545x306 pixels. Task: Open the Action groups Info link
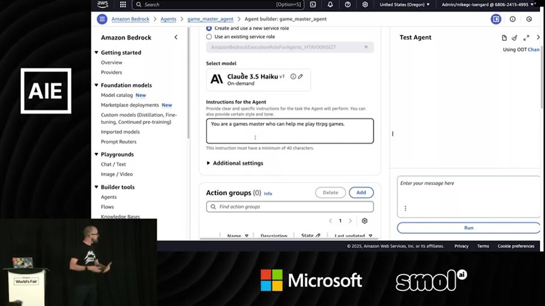tap(267, 194)
